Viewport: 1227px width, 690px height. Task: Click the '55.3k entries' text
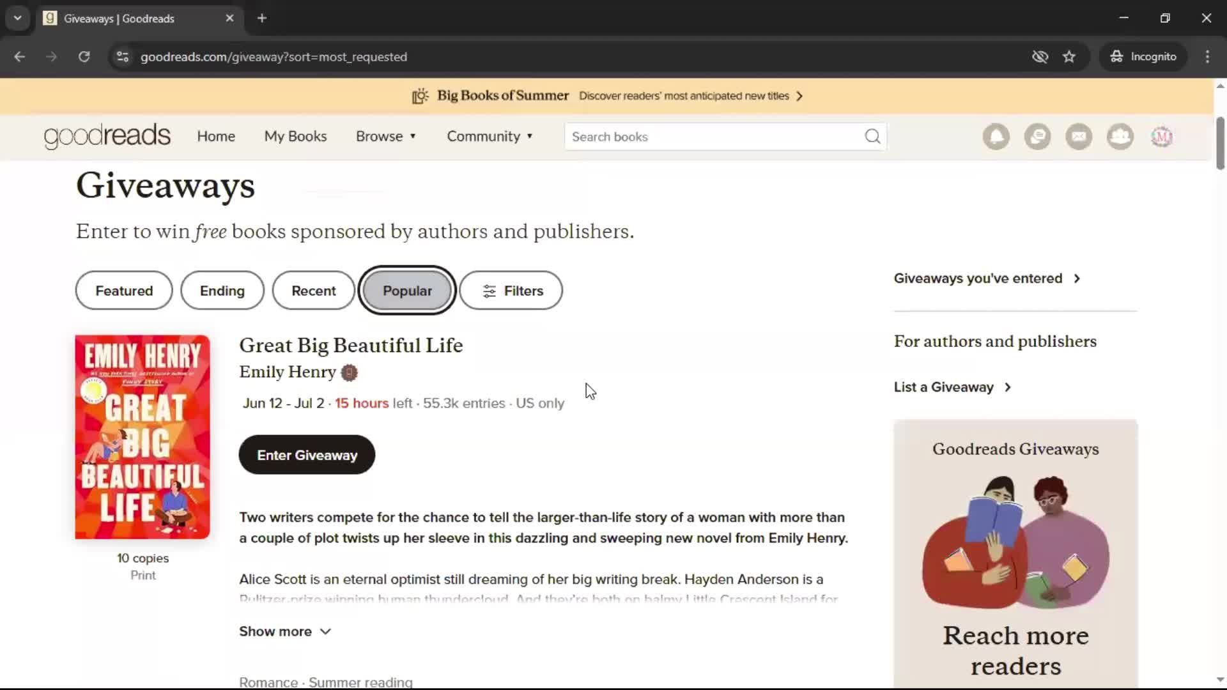[x=464, y=403]
